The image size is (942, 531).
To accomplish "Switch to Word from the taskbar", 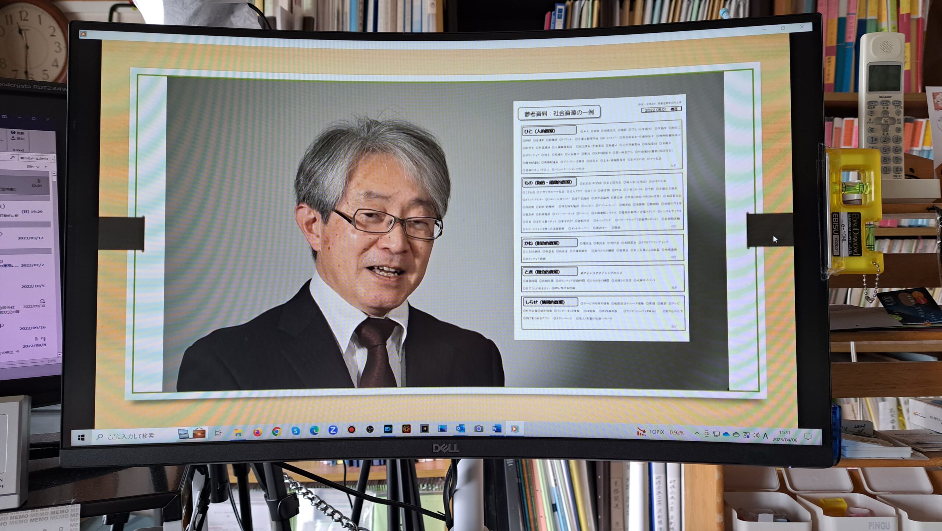I will click(x=497, y=429).
